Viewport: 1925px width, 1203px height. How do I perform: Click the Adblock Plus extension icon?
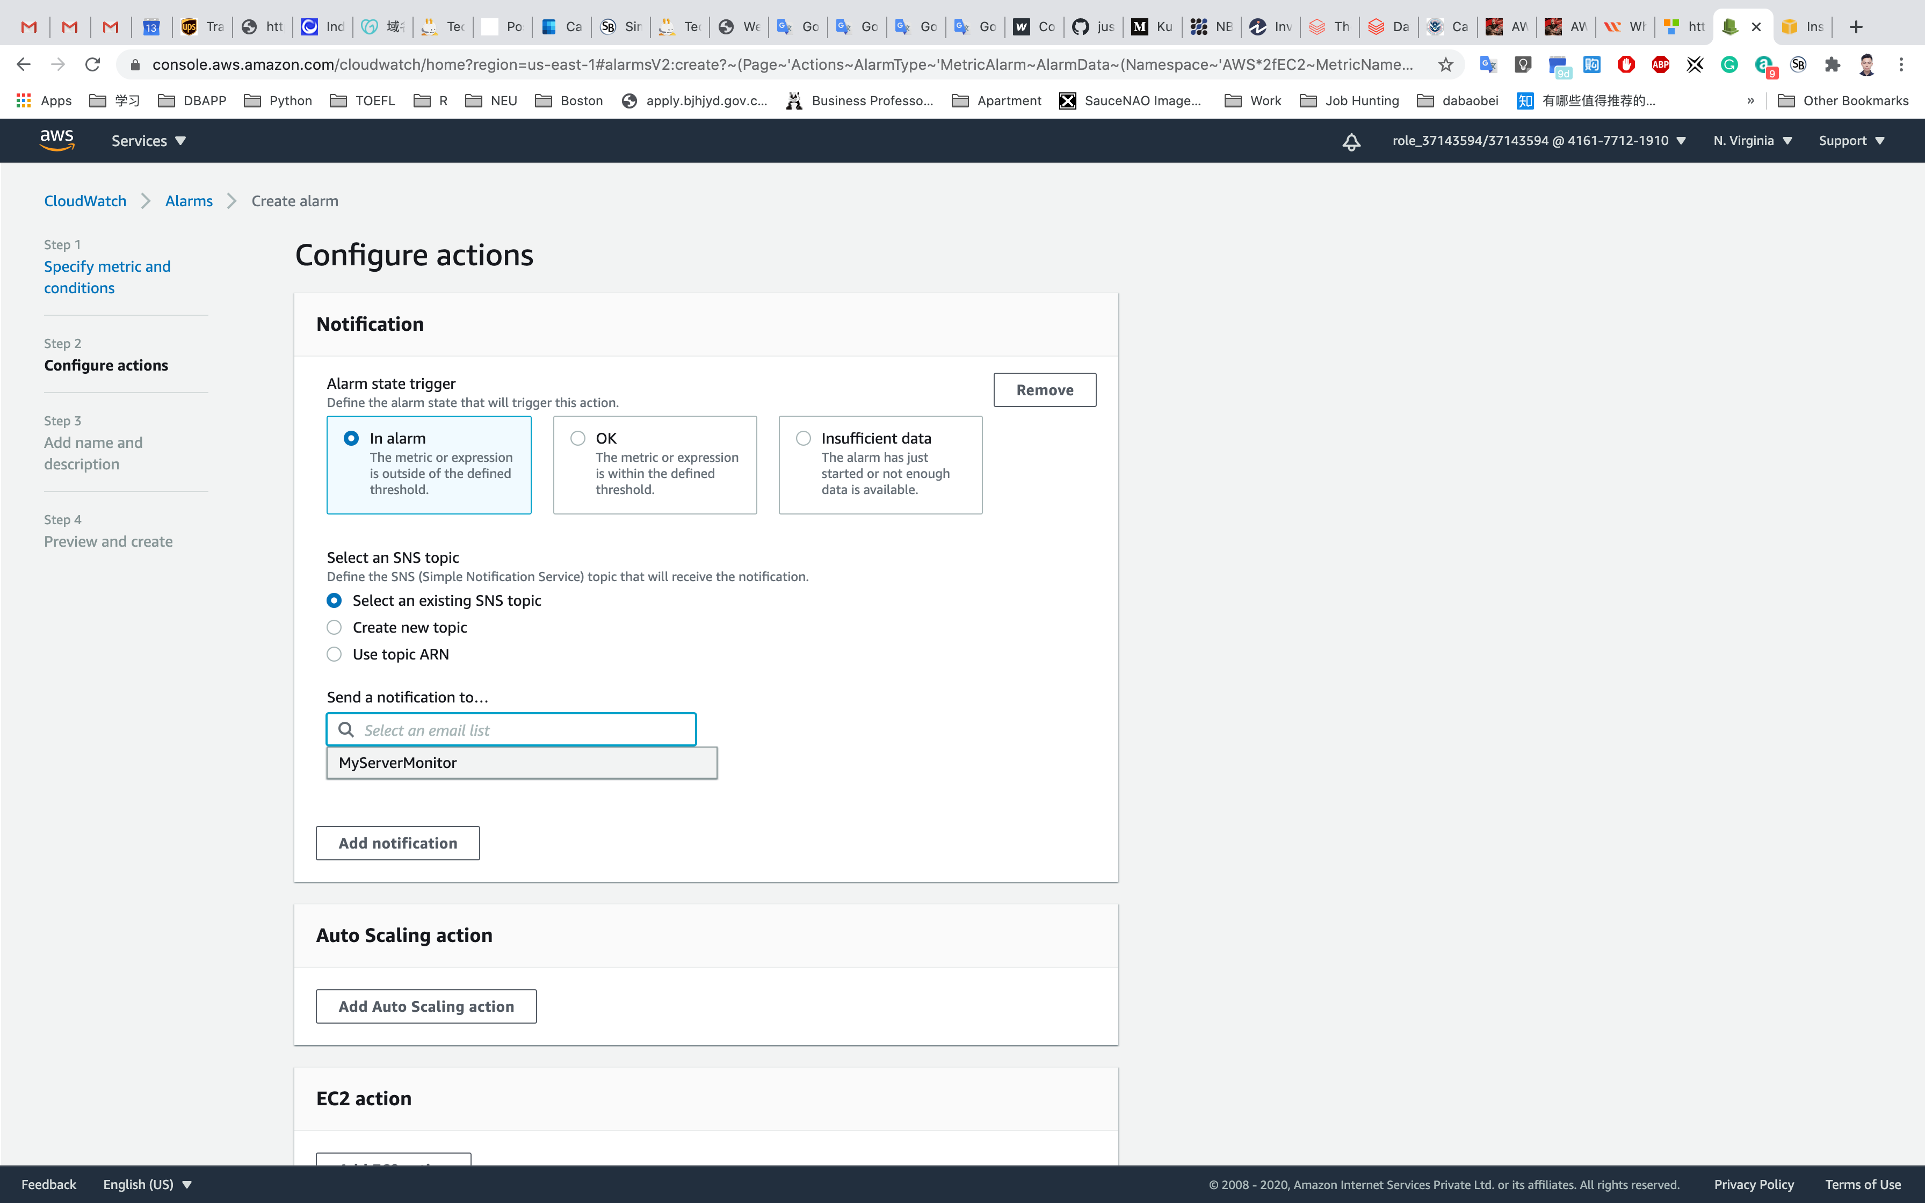(x=1660, y=64)
